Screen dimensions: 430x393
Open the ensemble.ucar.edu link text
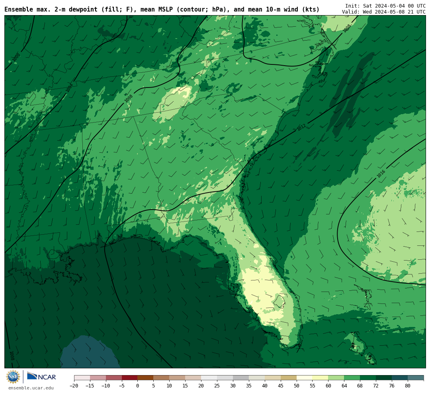pos(31,388)
